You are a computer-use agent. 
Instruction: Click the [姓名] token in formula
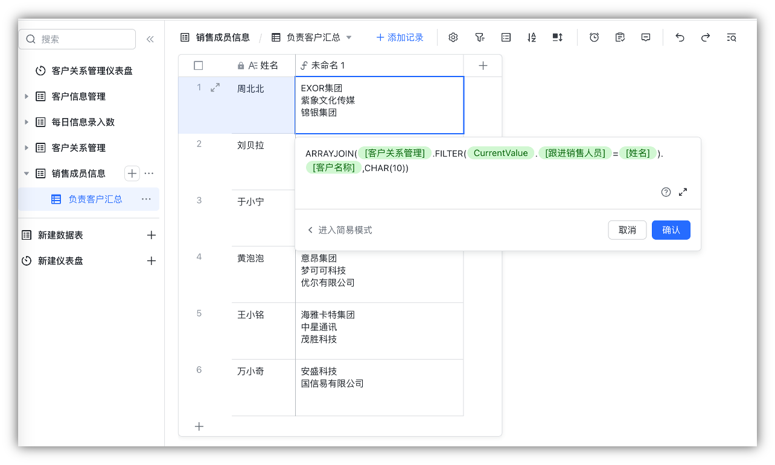(x=639, y=153)
